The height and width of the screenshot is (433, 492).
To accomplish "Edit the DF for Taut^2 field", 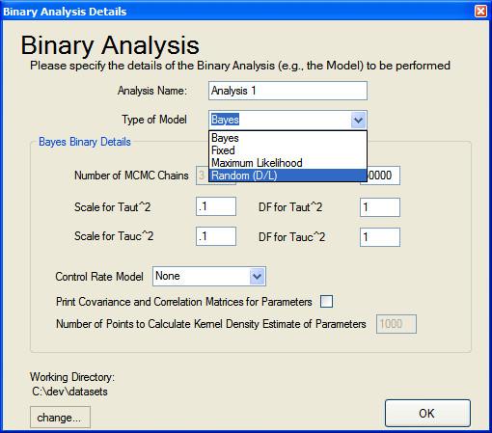I will (380, 207).
